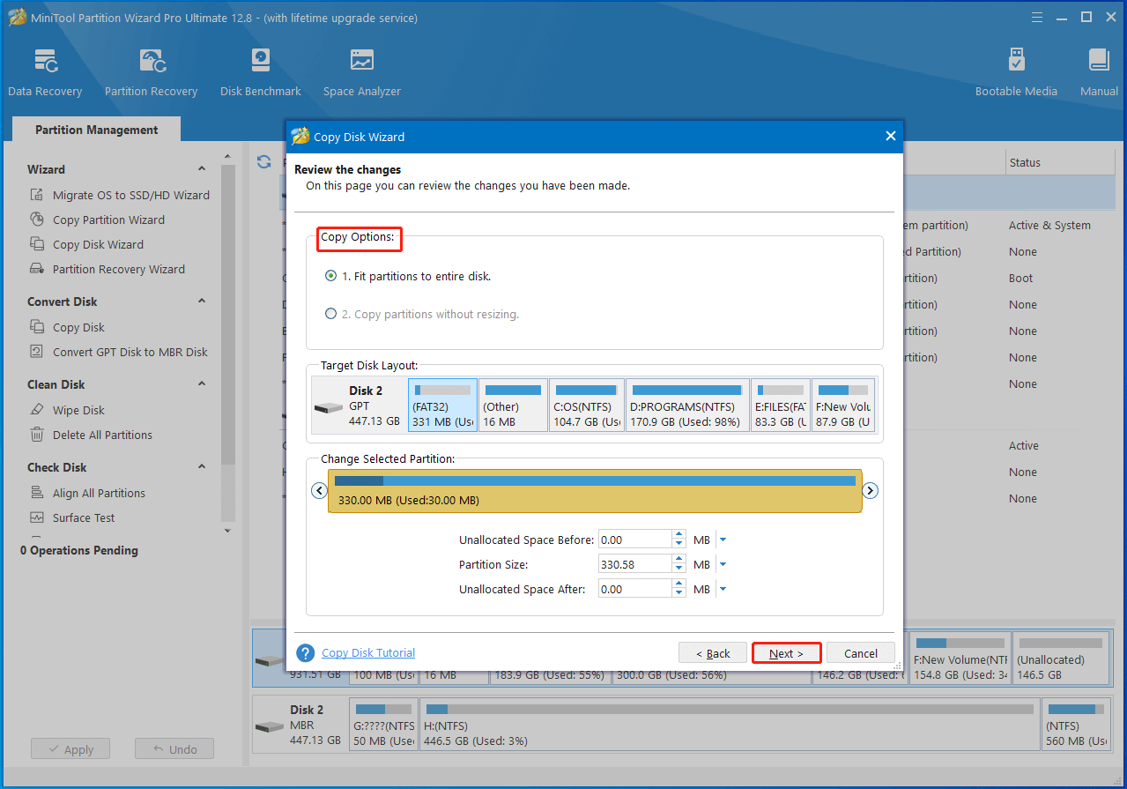Open the Data Recovery tool
The image size is (1127, 789).
tap(45, 72)
